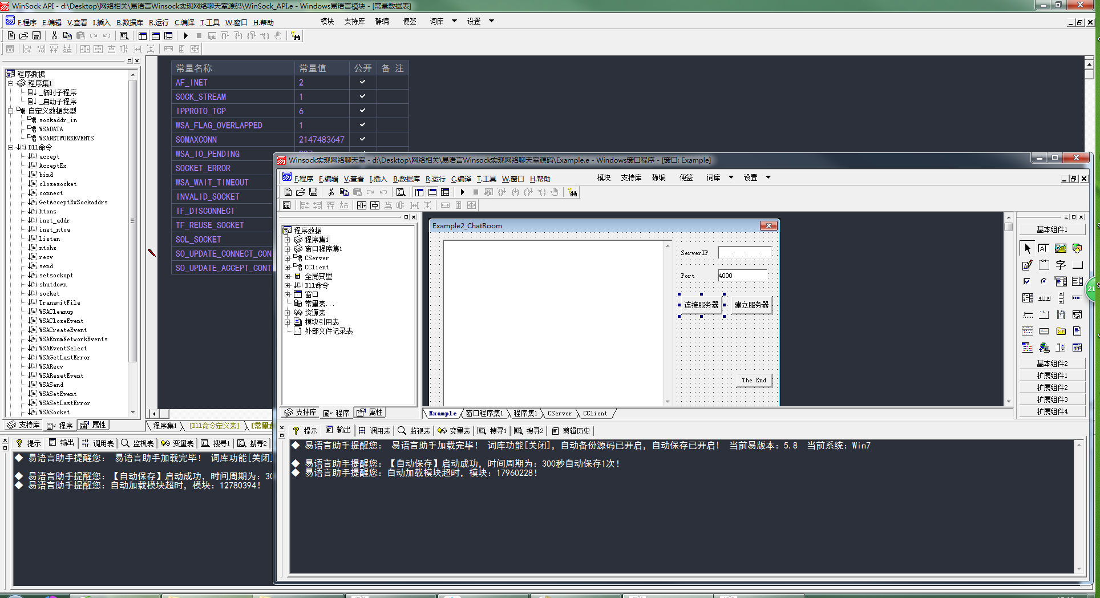This screenshot has height=598, width=1100.
Task: Click the ServerIP address input field
Action: (x=745, y=253)
